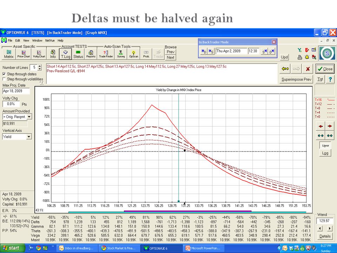This screenshot has width=337, height=253.
Task: Open the NetVue menu
Action: pyautogui.click(x=50, y=40)
